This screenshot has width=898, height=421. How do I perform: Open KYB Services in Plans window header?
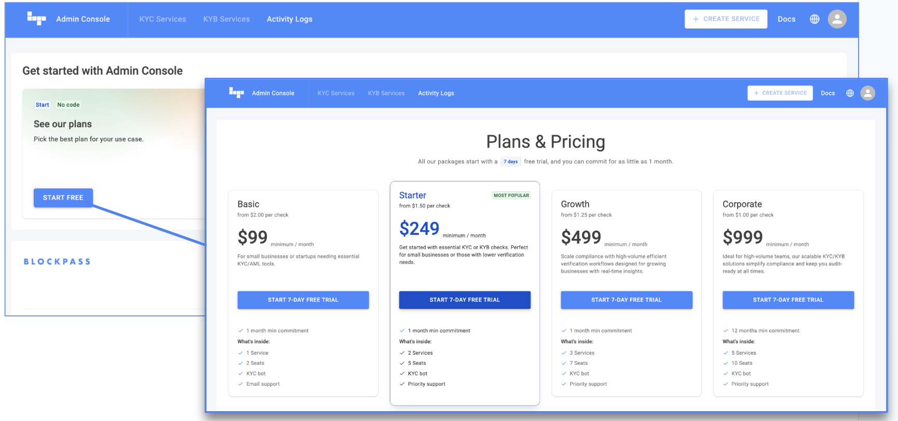click(386, 93)
